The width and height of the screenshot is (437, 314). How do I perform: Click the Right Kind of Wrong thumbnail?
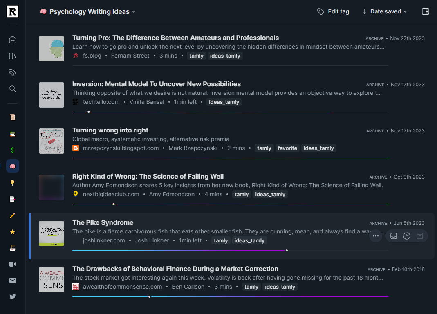click(x=52, y=187)
